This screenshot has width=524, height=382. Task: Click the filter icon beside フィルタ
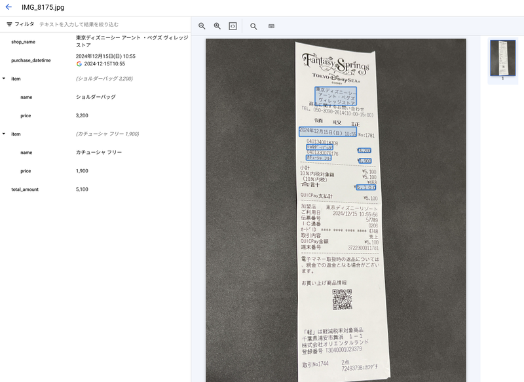point(9,24)
